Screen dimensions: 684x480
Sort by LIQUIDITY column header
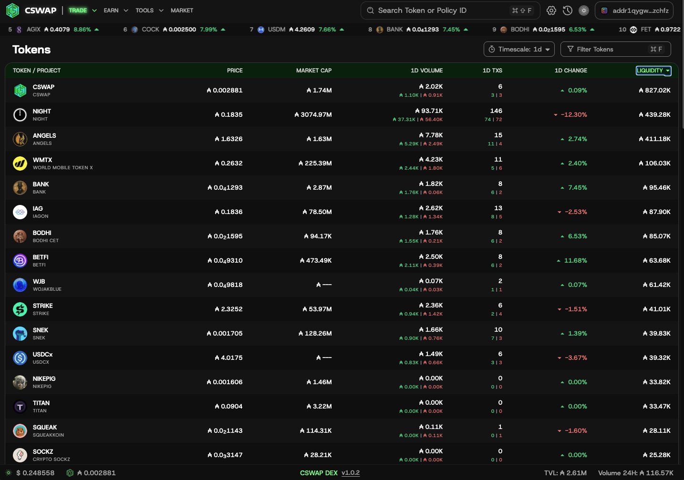point(653,71)
